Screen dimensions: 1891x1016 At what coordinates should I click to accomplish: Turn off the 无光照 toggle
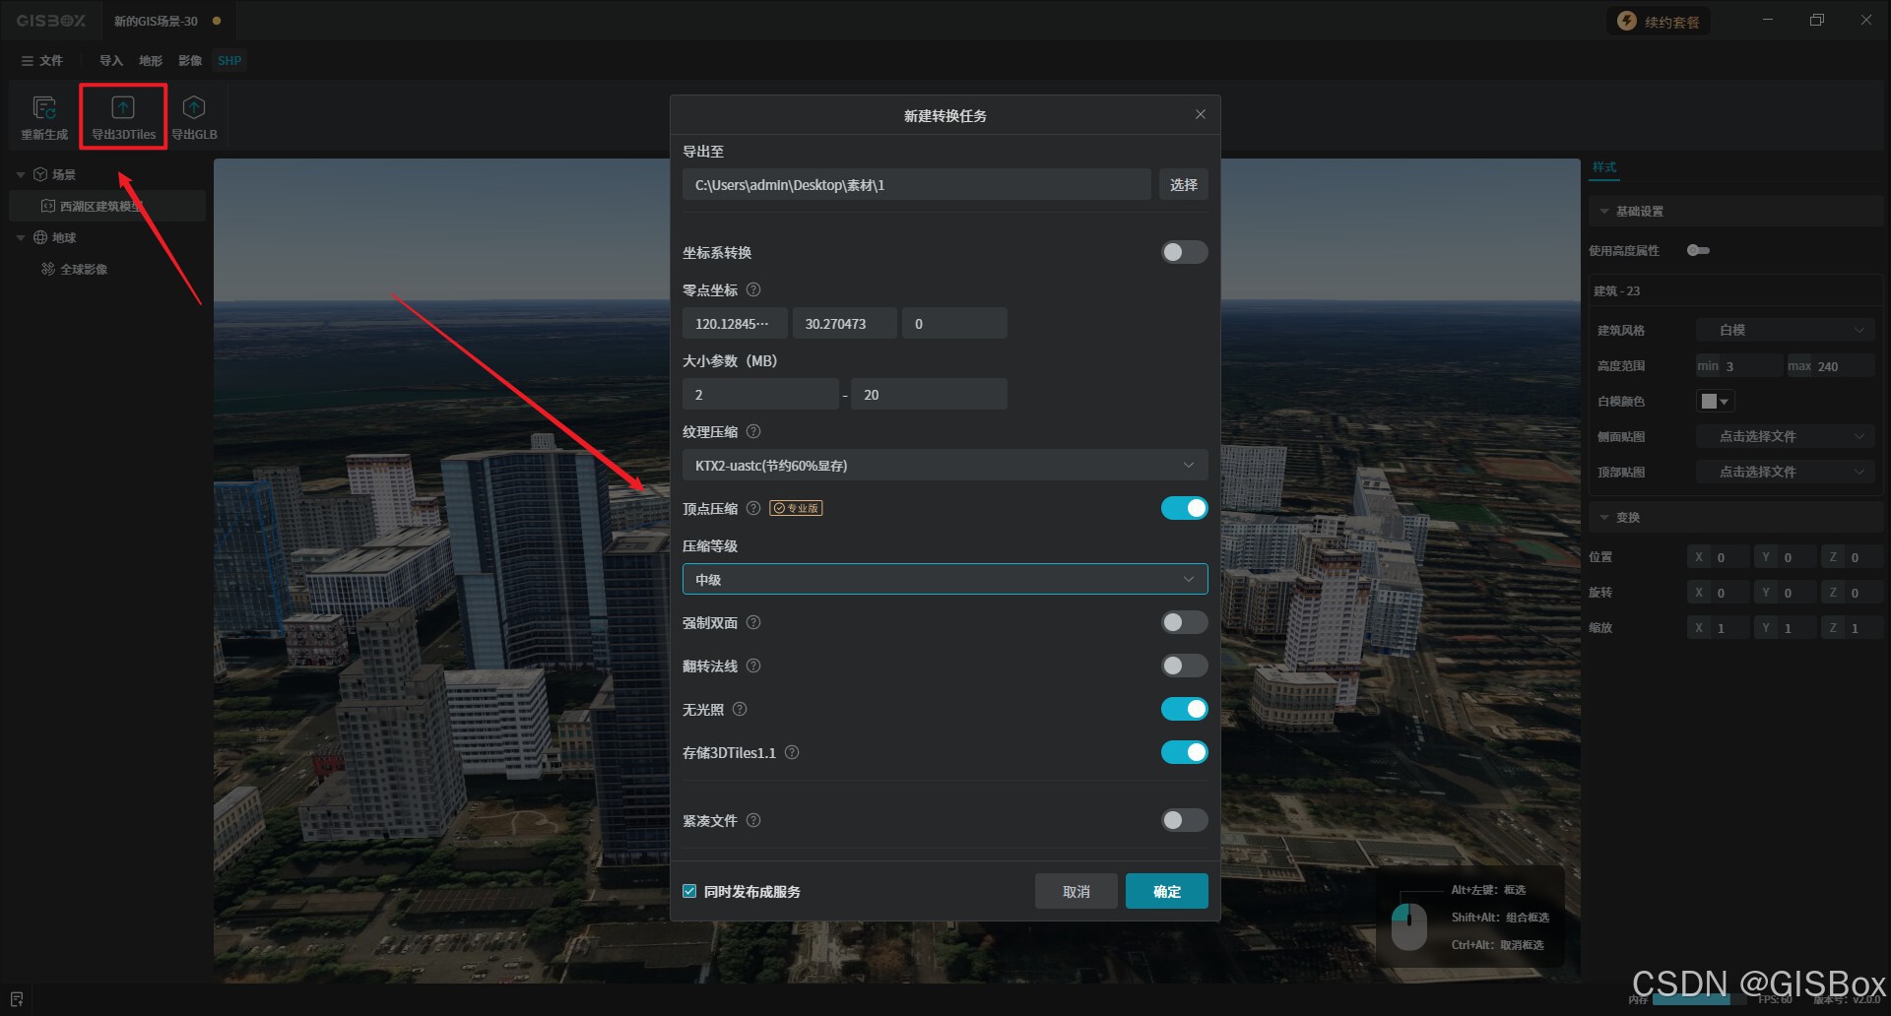(1184, 709)
